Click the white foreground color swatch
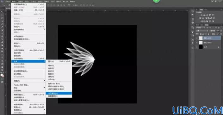Viewport: 223px width, 115px height. tap(2, 75)
